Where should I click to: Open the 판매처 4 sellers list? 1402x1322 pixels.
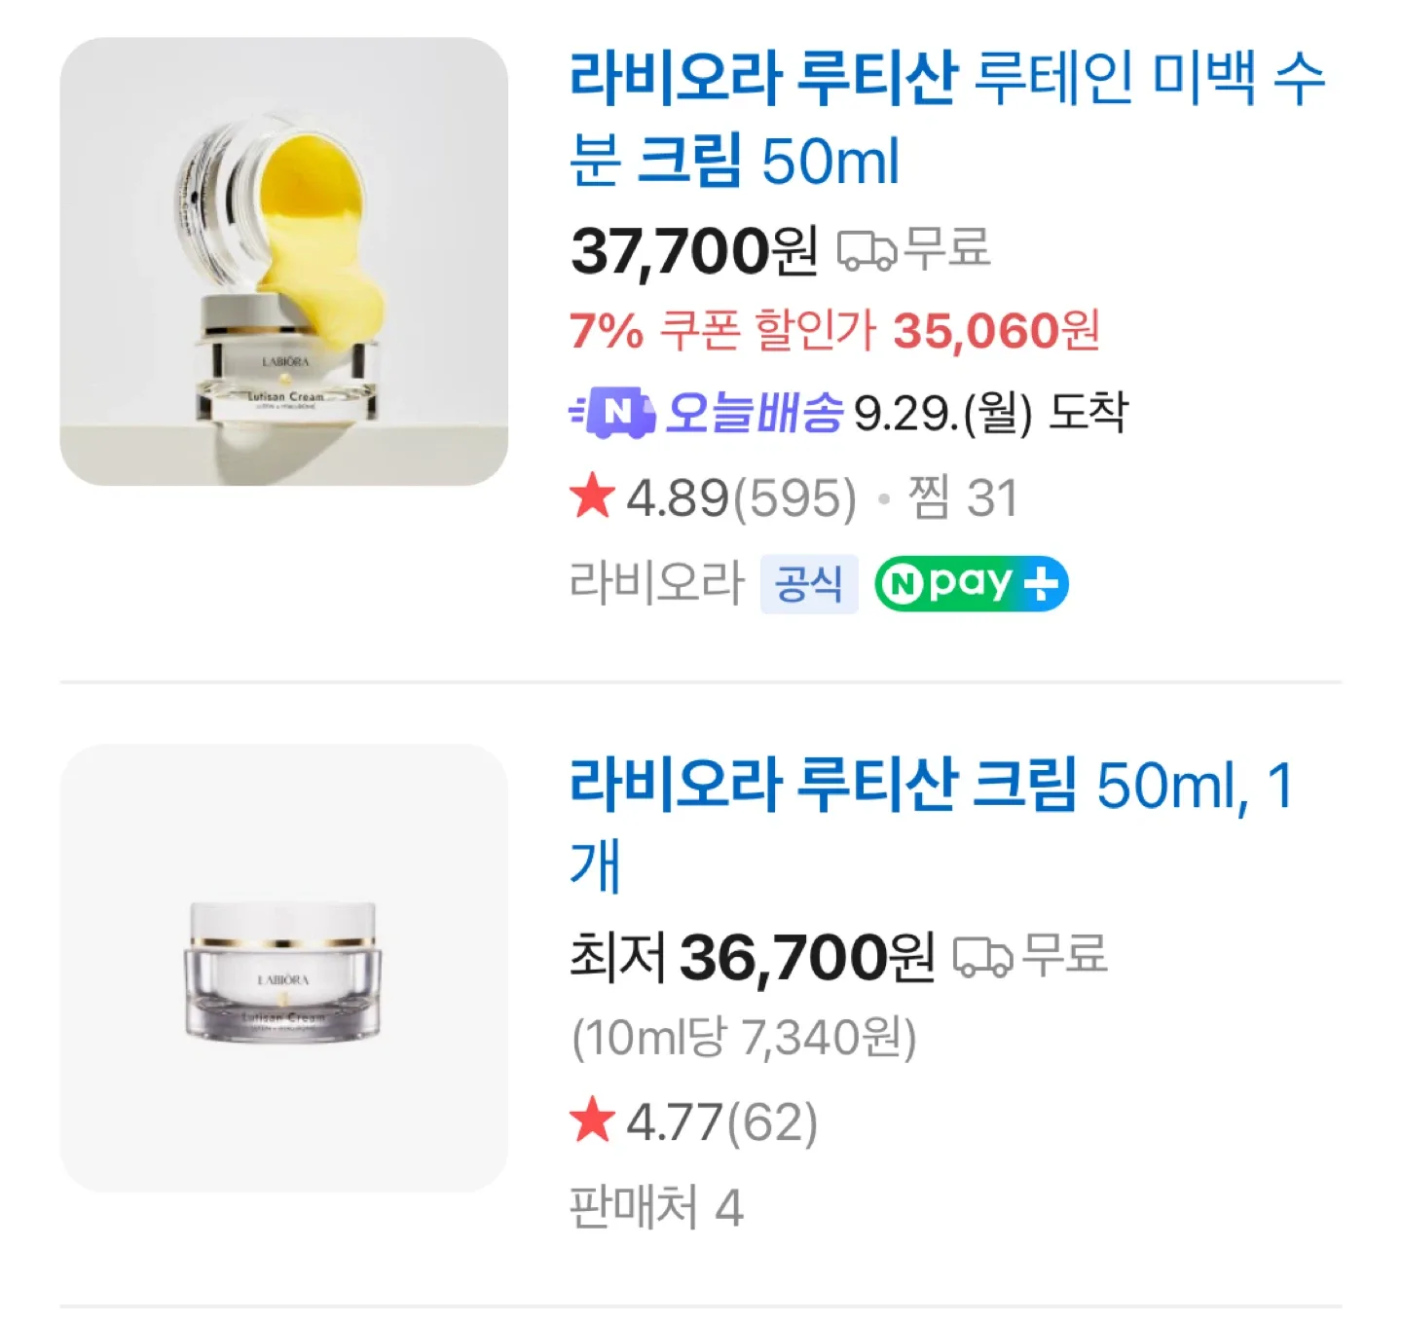click(656, 1207)
